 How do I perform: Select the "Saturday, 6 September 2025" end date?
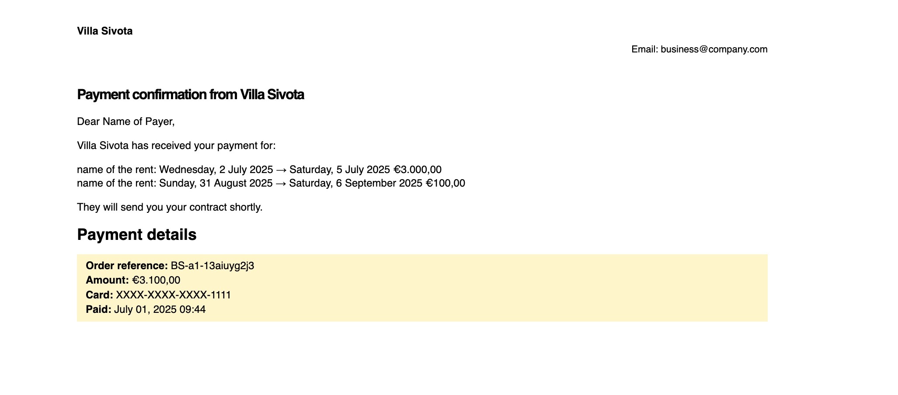pyautogui.click(x=356, y=183)
